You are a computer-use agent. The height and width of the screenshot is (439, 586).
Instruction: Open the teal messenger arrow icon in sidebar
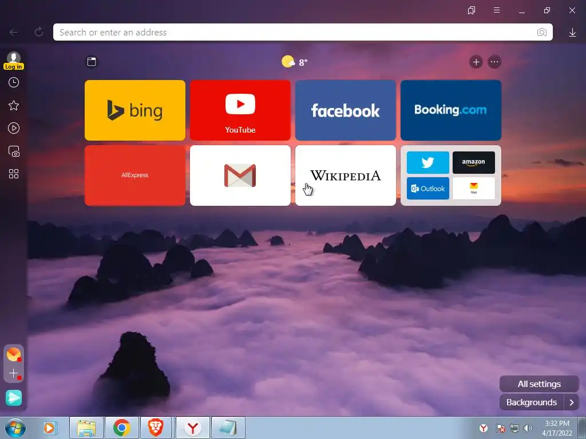tap(14, 398)
